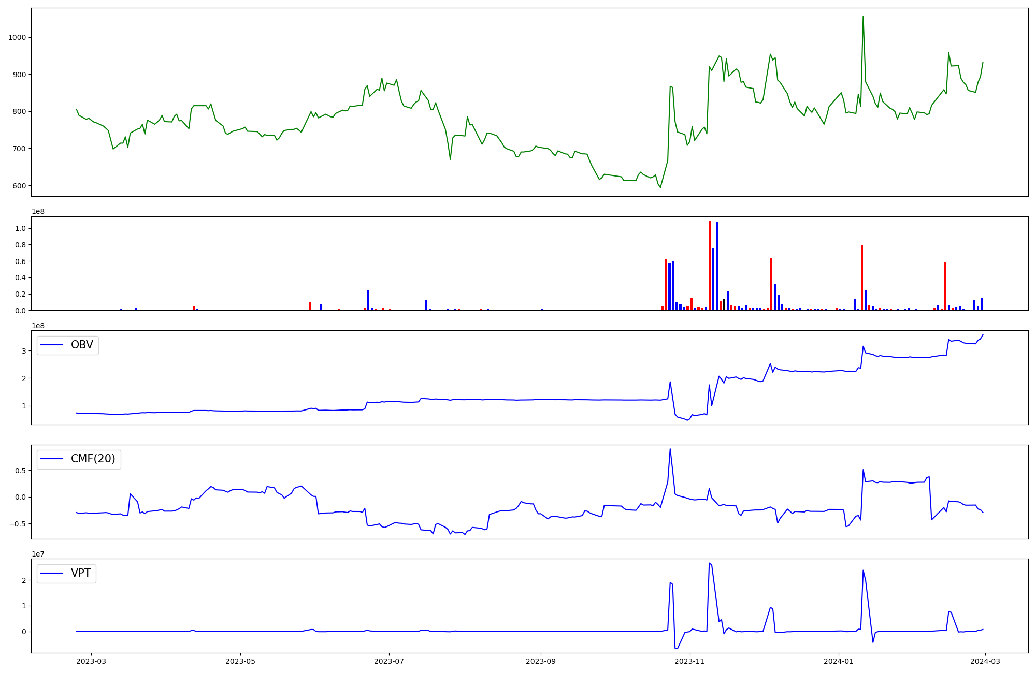Click the CMF(20) legend text

point(93,459)
